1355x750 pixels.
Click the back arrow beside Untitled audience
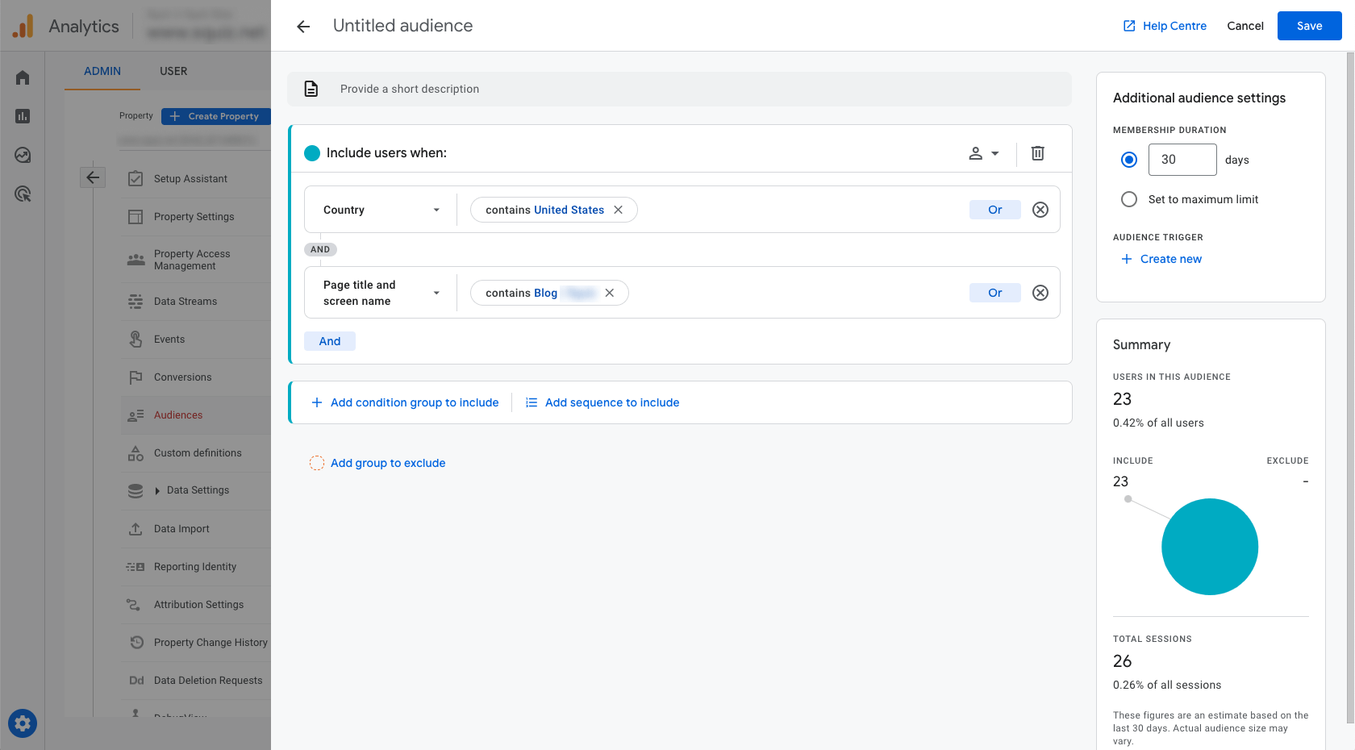tap(303, 27)
